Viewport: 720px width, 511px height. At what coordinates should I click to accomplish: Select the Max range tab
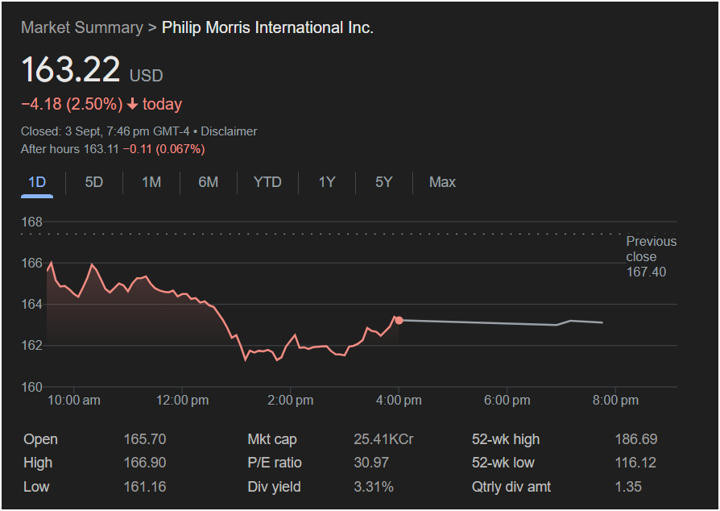click(x=442, y=182)
